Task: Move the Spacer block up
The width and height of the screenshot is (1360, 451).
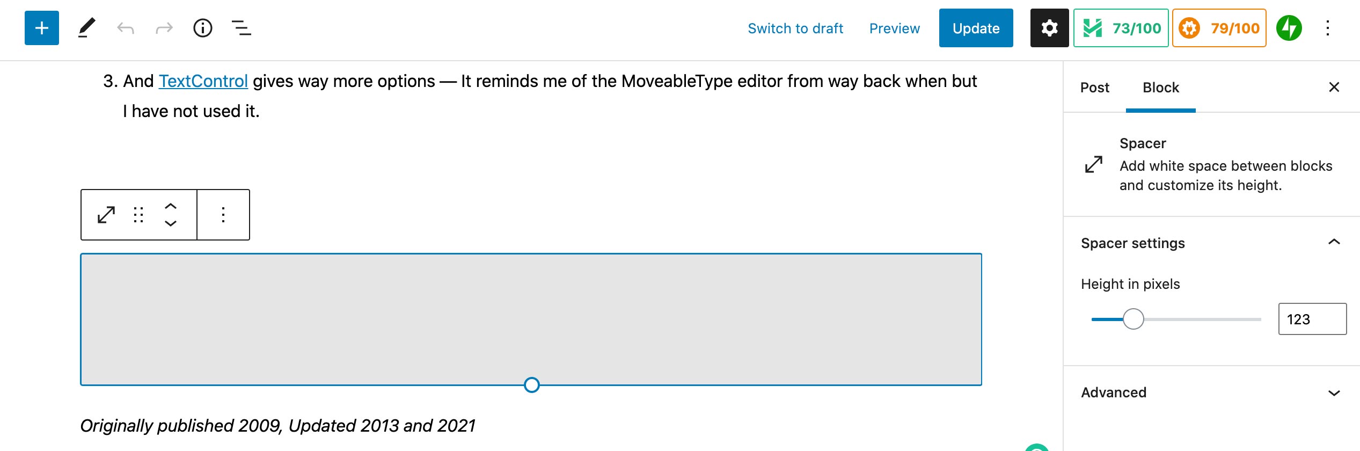Action: click(170, 206)
